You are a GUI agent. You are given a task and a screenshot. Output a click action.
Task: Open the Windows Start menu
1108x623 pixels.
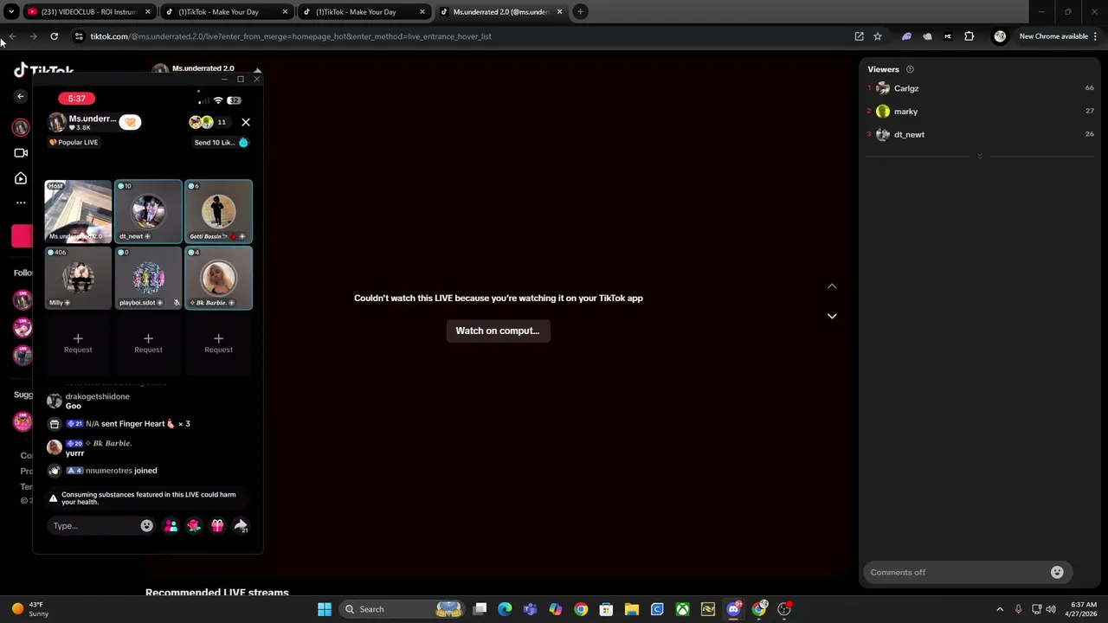pos(325,609)
